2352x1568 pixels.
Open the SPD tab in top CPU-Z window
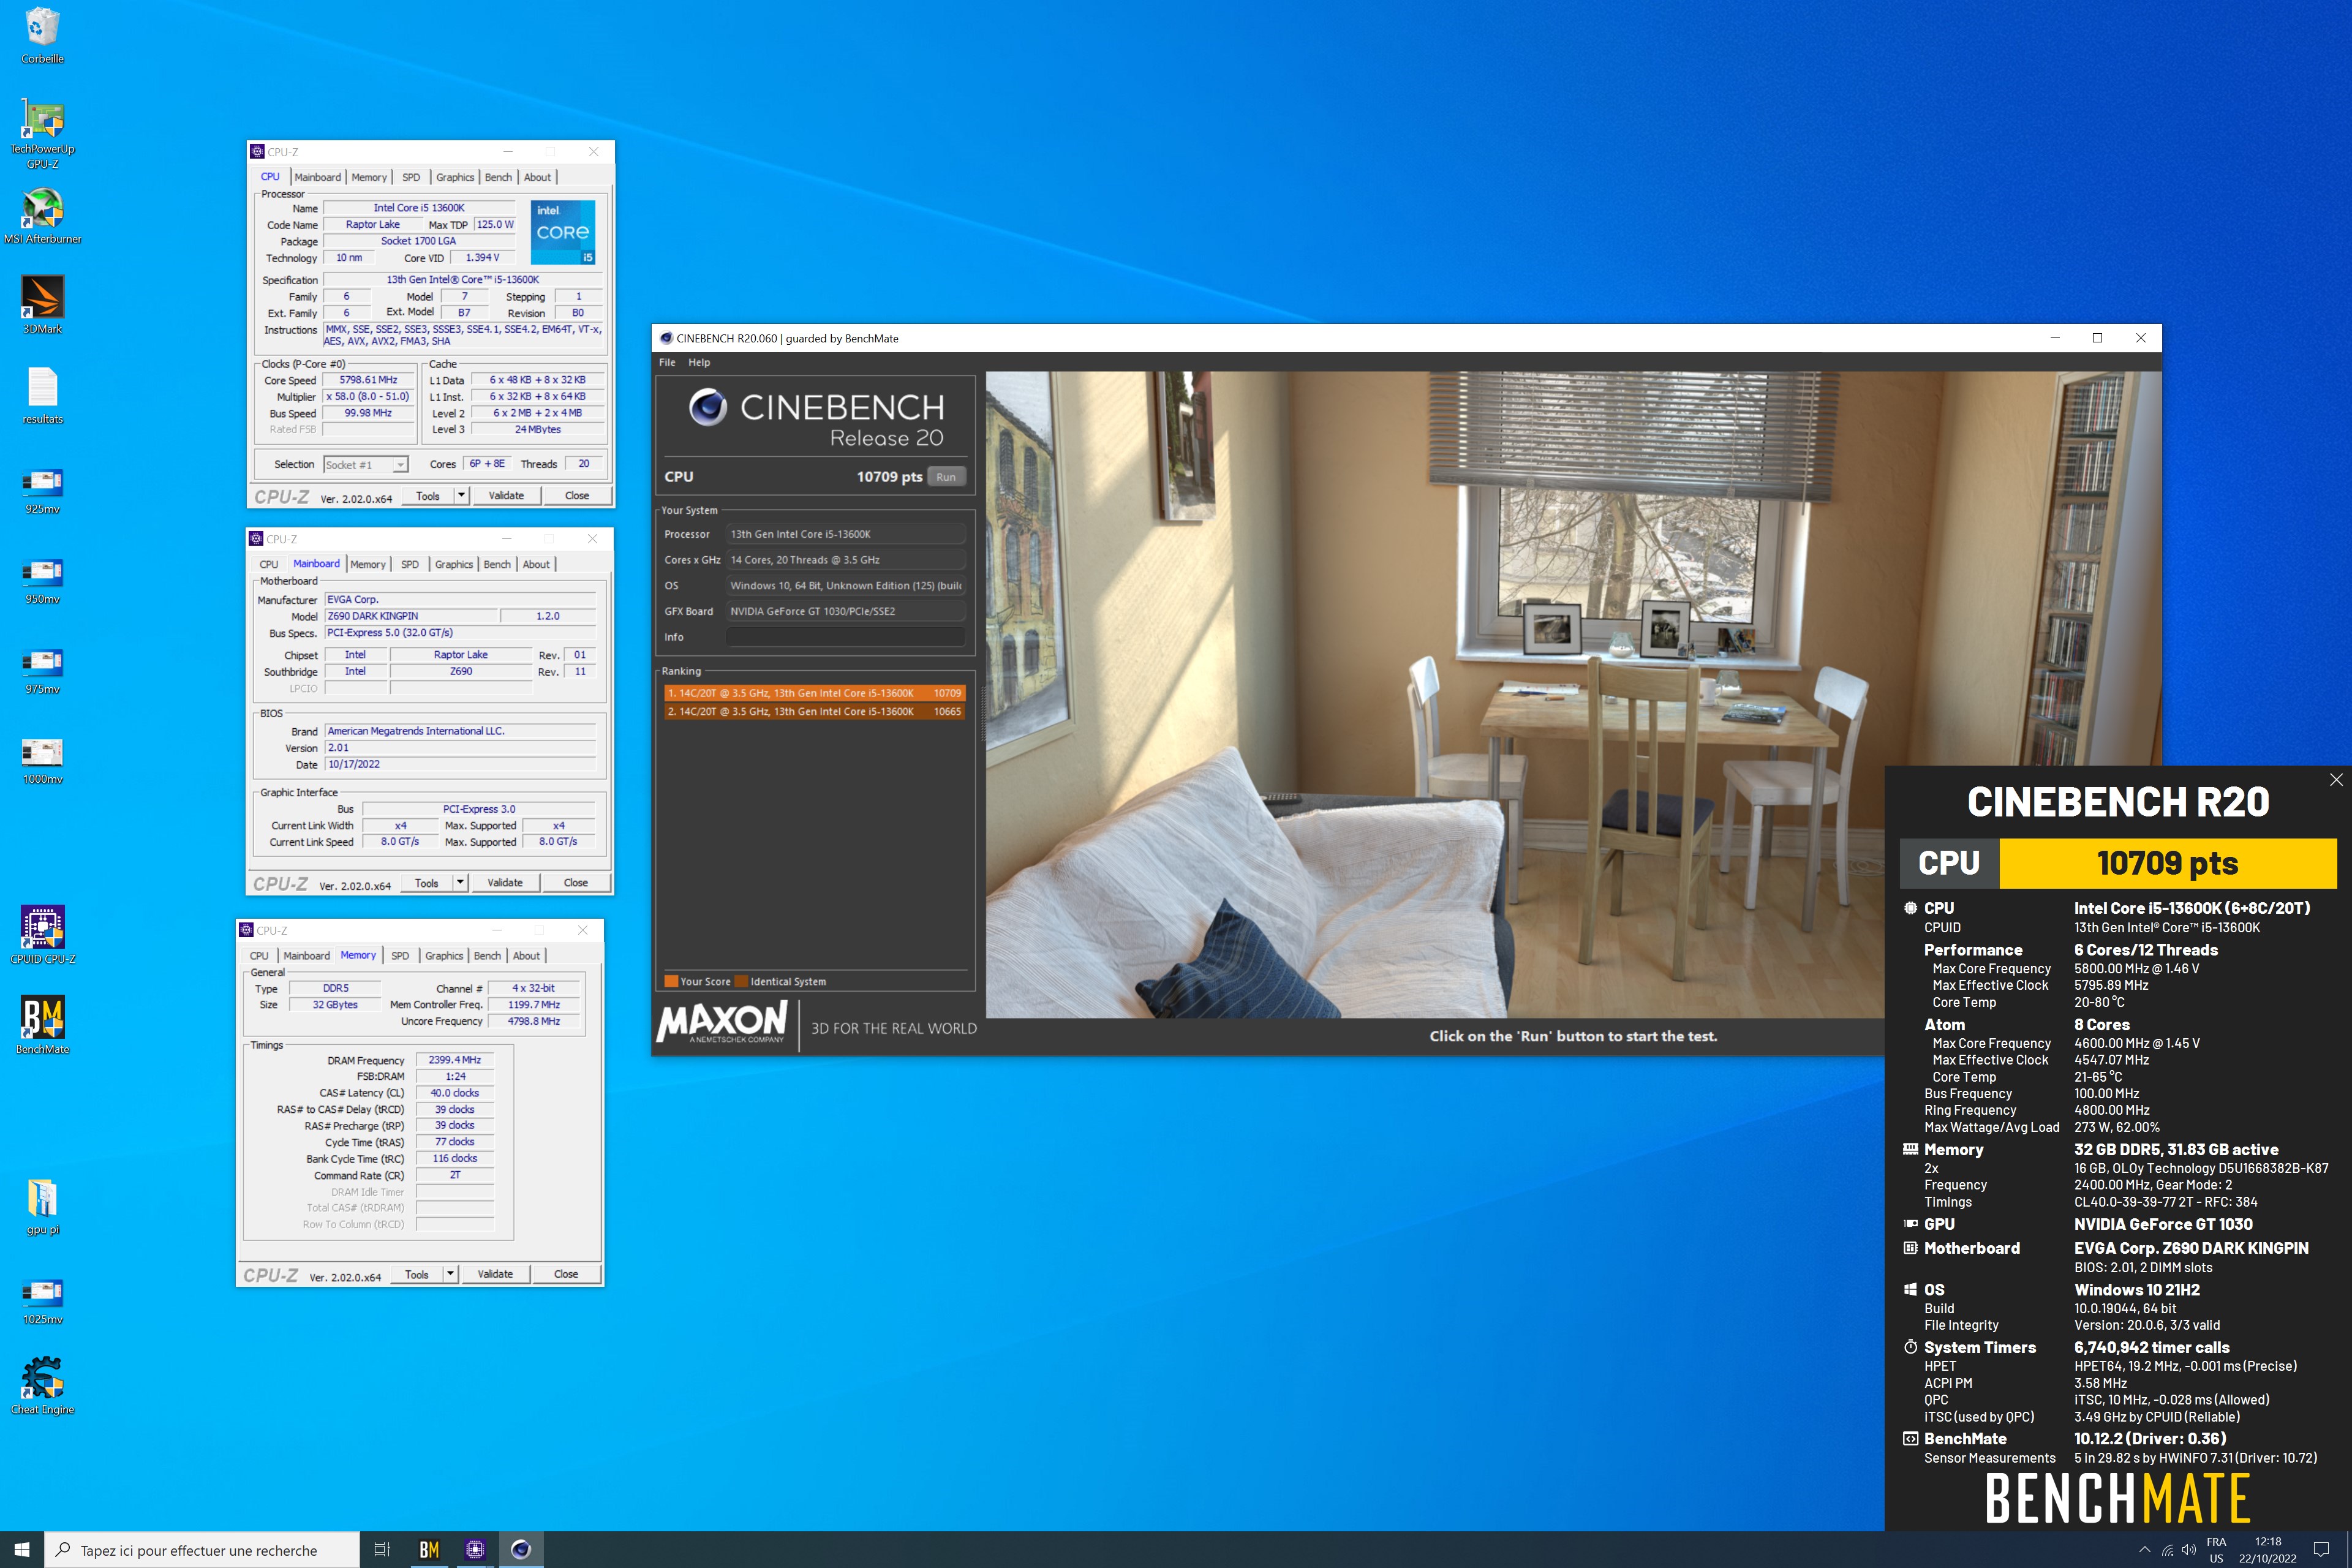point(411,177)
